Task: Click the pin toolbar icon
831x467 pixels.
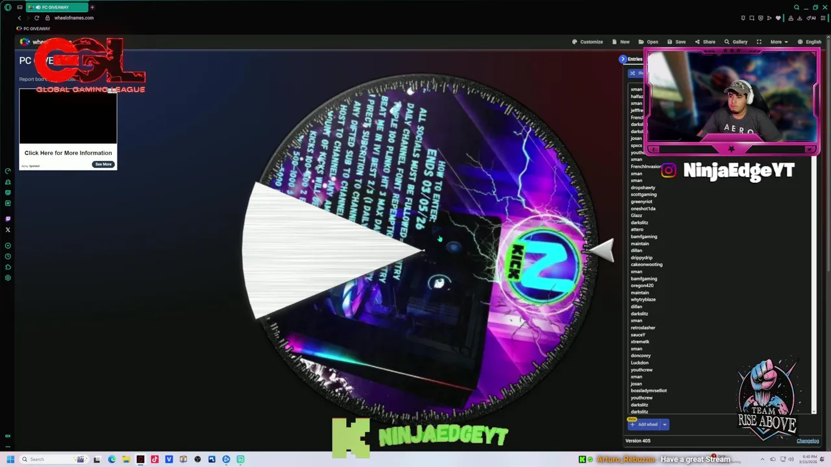Action: (x=743, y=18)
